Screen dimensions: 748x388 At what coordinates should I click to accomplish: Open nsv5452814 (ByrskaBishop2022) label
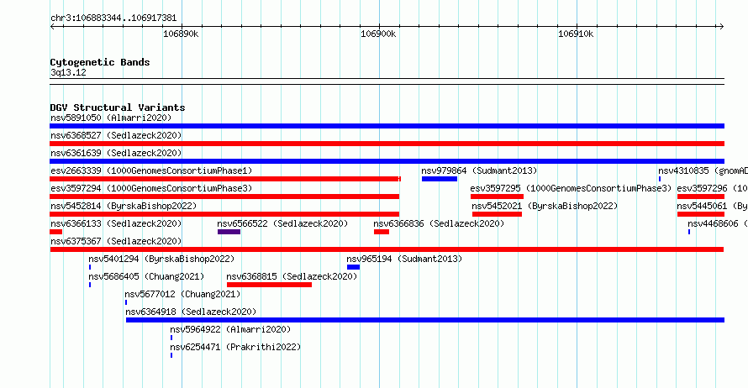(124, 206)
